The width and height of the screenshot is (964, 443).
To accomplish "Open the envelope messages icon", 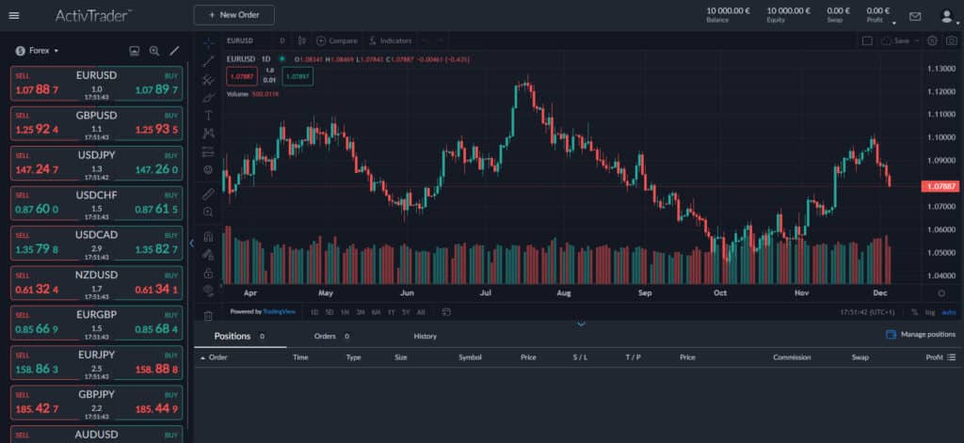I will [914, 16].
